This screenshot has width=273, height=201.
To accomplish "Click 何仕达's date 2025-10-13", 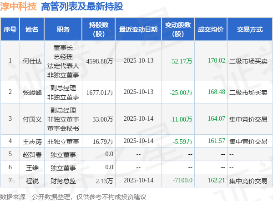I will [138, 60].
